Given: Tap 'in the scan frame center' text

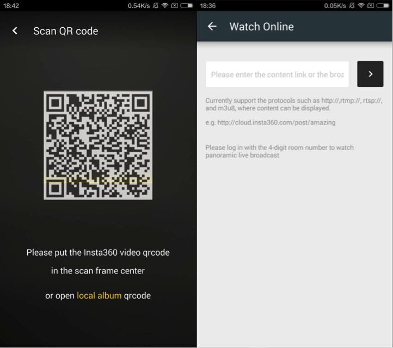Looking at the screenshot, I should tap(98, 271).
